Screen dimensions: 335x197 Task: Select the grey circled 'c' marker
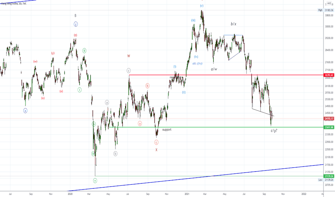point(128,71)
